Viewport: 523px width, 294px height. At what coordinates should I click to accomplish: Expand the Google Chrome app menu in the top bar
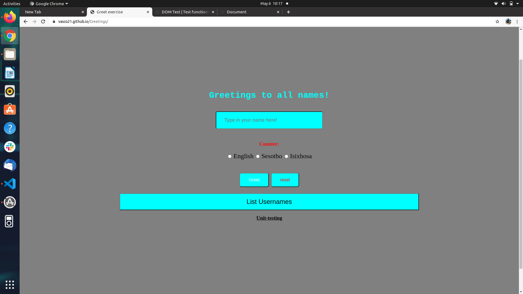[49, 4]
